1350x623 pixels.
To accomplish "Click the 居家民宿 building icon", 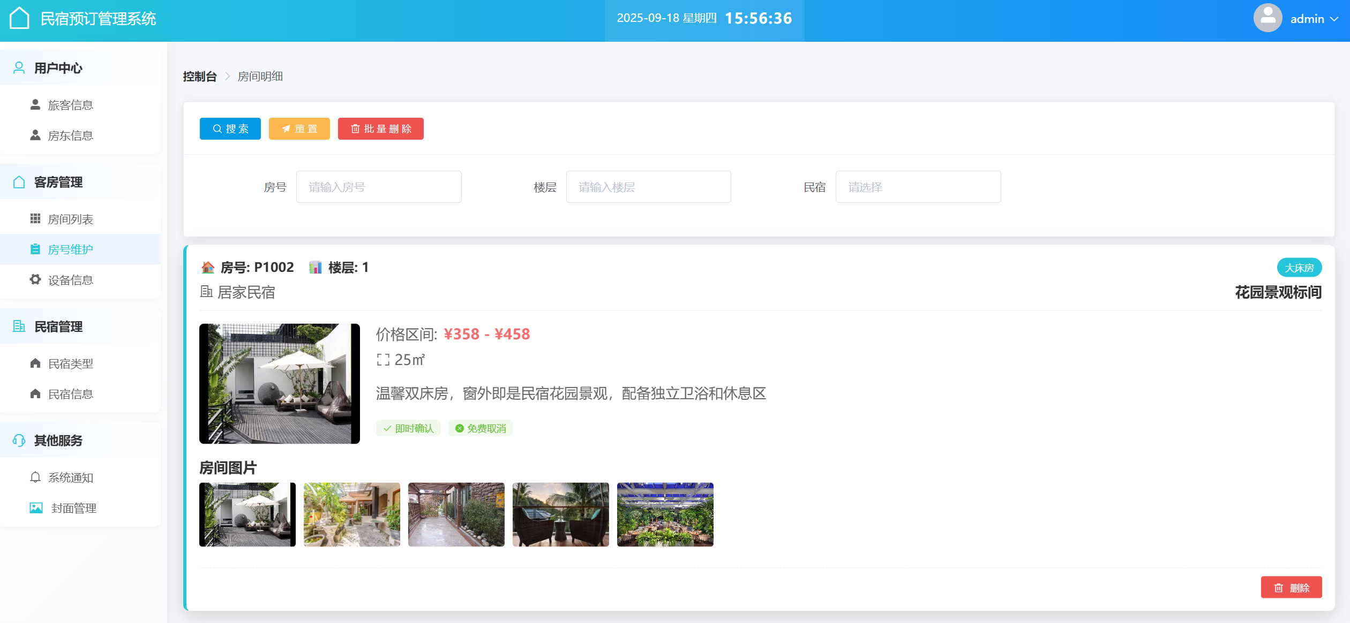I will pyautogui.click(x=206, y=292).
